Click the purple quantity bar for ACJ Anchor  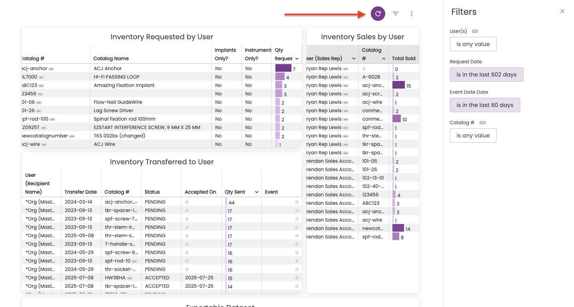(283, 69)
